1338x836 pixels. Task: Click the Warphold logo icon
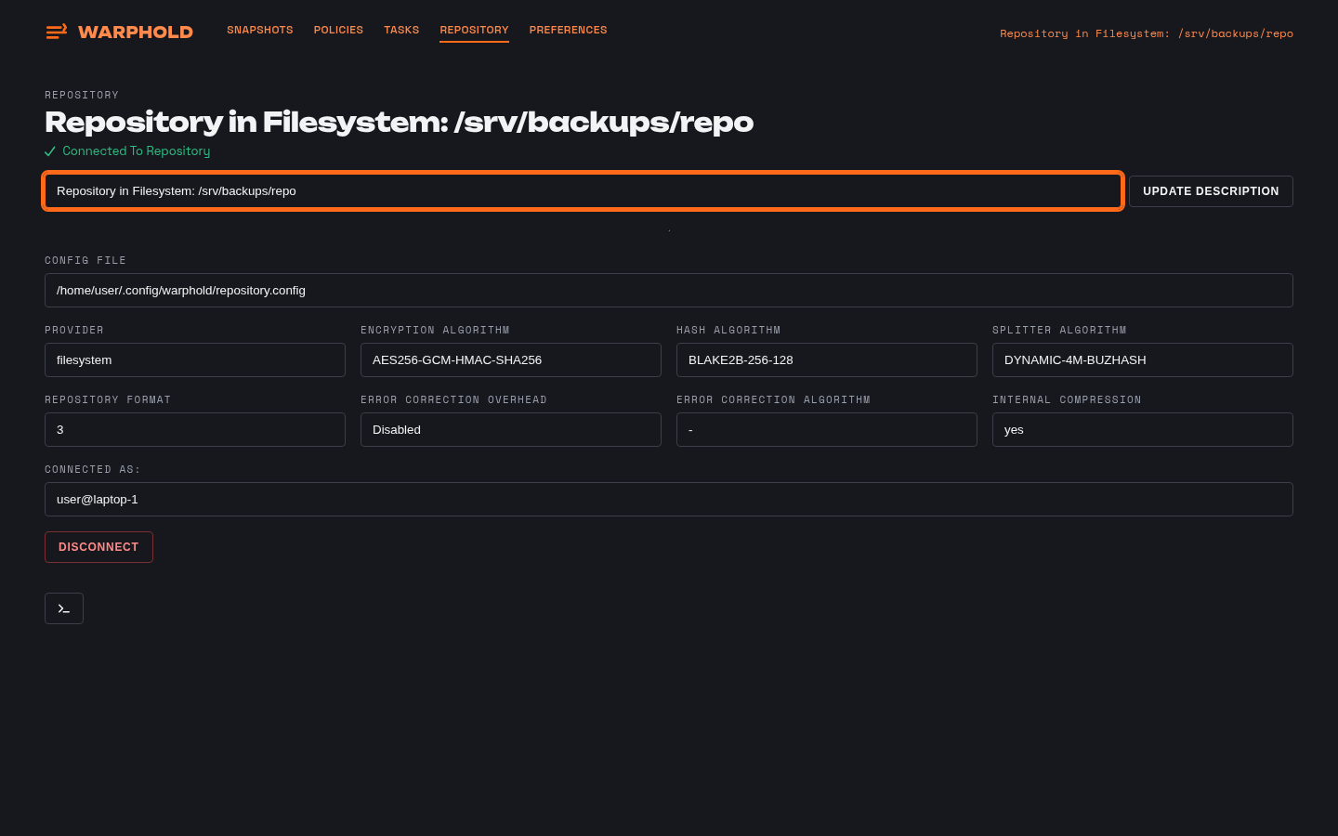(57, 32)
